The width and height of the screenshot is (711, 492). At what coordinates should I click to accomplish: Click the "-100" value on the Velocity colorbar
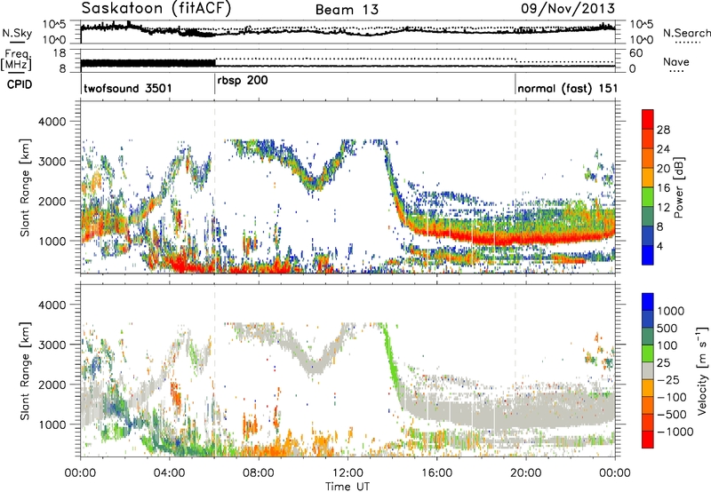click(x=672, y=397)
